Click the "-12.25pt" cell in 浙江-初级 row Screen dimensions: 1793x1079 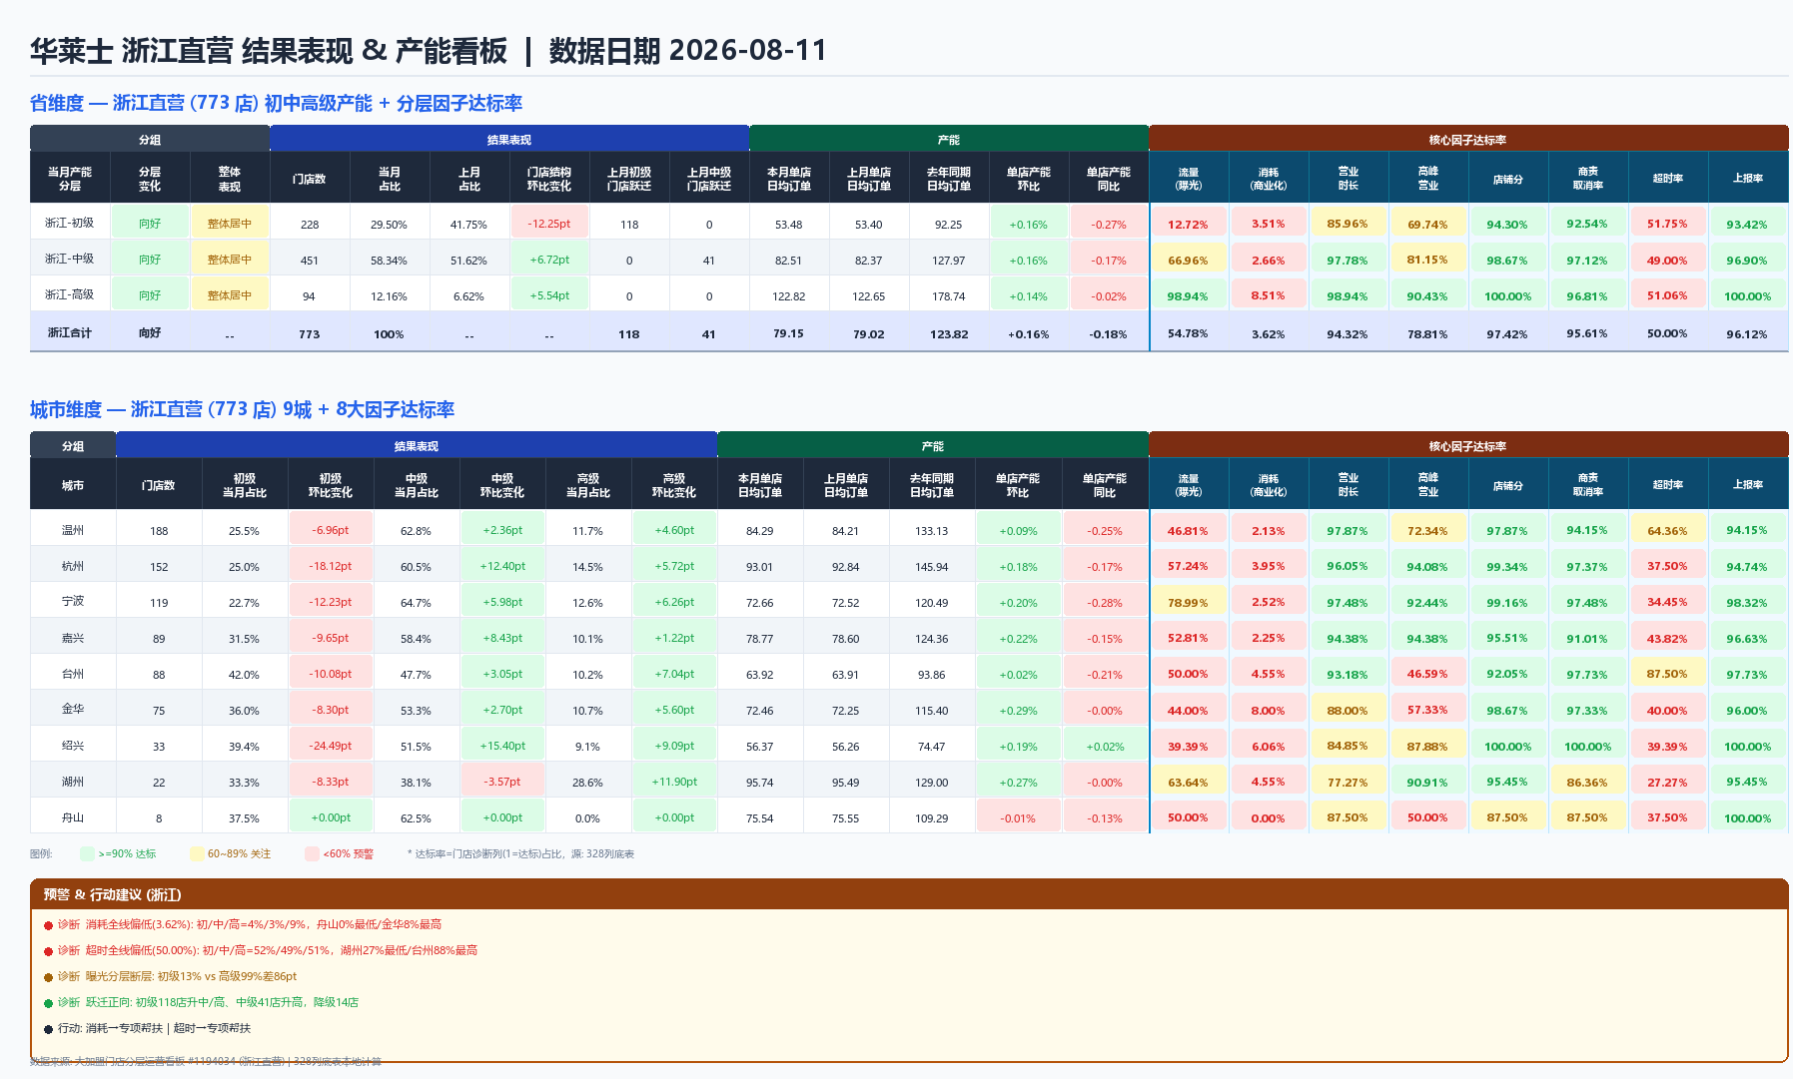click(549, 224)
